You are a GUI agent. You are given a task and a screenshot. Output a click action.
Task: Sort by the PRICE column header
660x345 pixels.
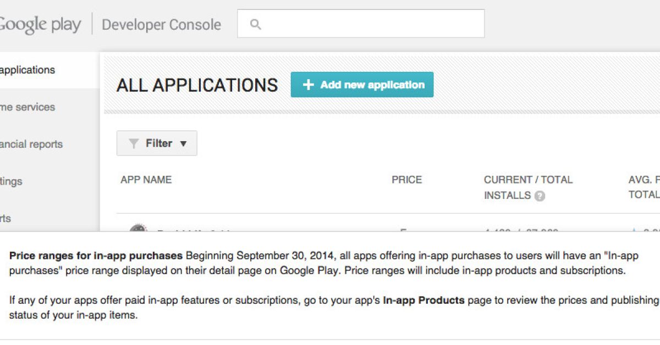point(406,180)
